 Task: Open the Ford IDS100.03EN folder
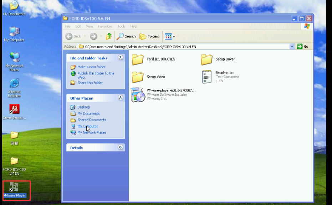tap(138, 59)
